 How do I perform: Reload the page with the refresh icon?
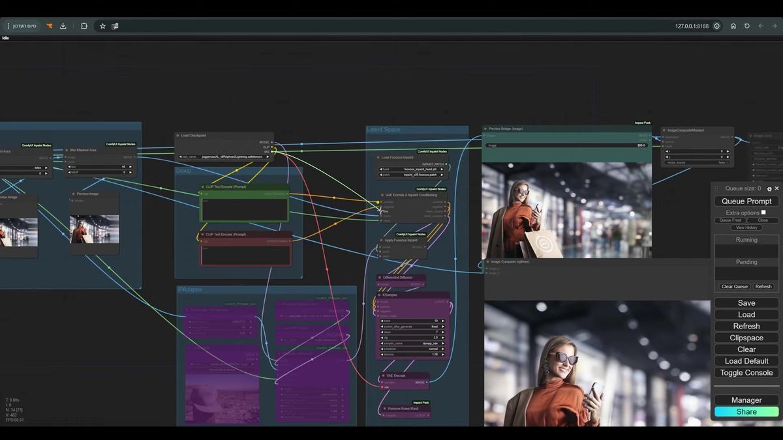747,26
